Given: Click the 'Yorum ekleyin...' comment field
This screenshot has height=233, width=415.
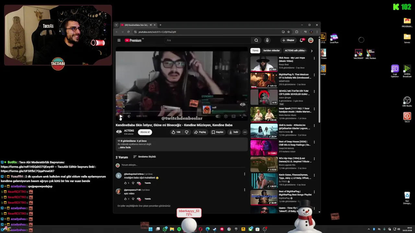Looking at the screenshot, I should coord(183,165).
